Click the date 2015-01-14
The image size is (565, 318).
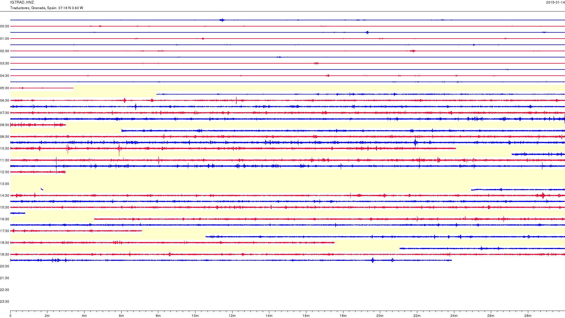(555, 2)
